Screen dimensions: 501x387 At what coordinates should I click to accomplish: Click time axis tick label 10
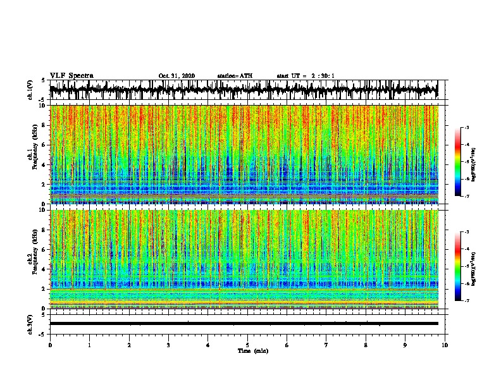click(x=445, y=345)
